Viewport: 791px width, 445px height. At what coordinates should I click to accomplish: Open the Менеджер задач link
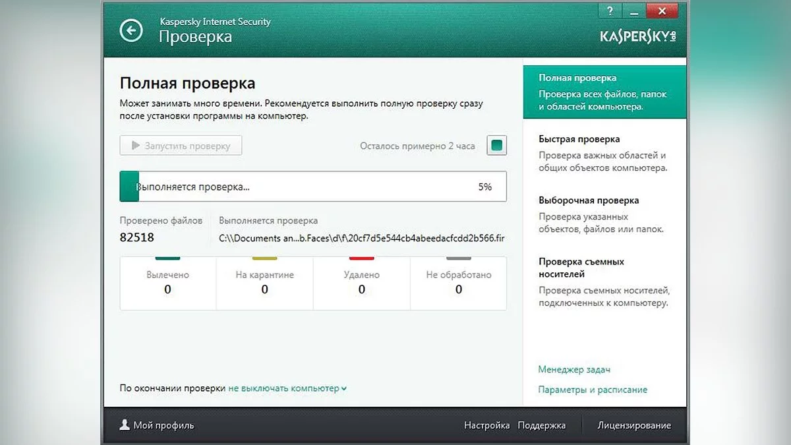pyautogui.click(x=573, y=370)
